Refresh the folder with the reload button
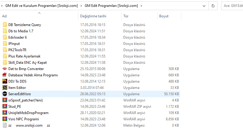This screenshot has height=138, width=243. [x=213, y=6]
